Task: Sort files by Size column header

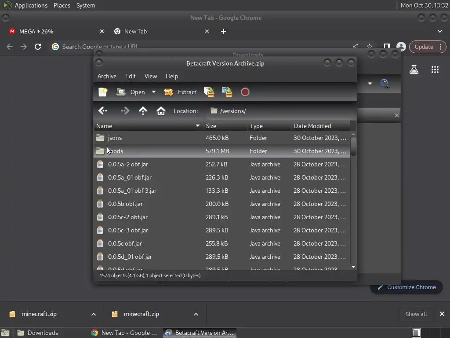Action: 225,126
